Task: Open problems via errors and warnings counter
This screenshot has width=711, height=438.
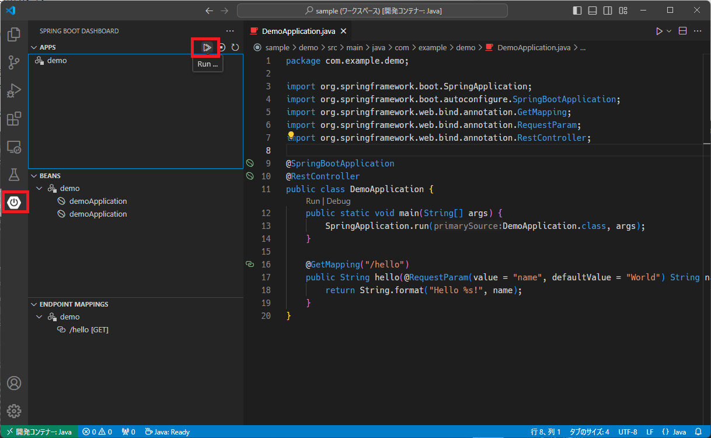Action: click(97, 432)
